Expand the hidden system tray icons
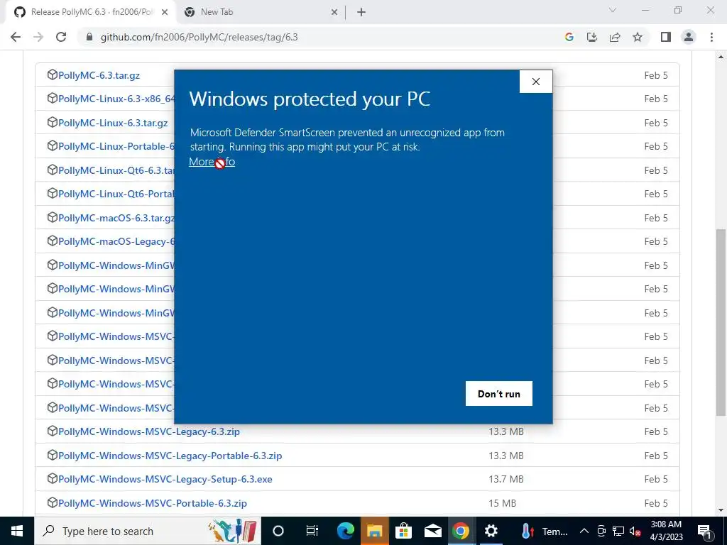 click(584, 531)
